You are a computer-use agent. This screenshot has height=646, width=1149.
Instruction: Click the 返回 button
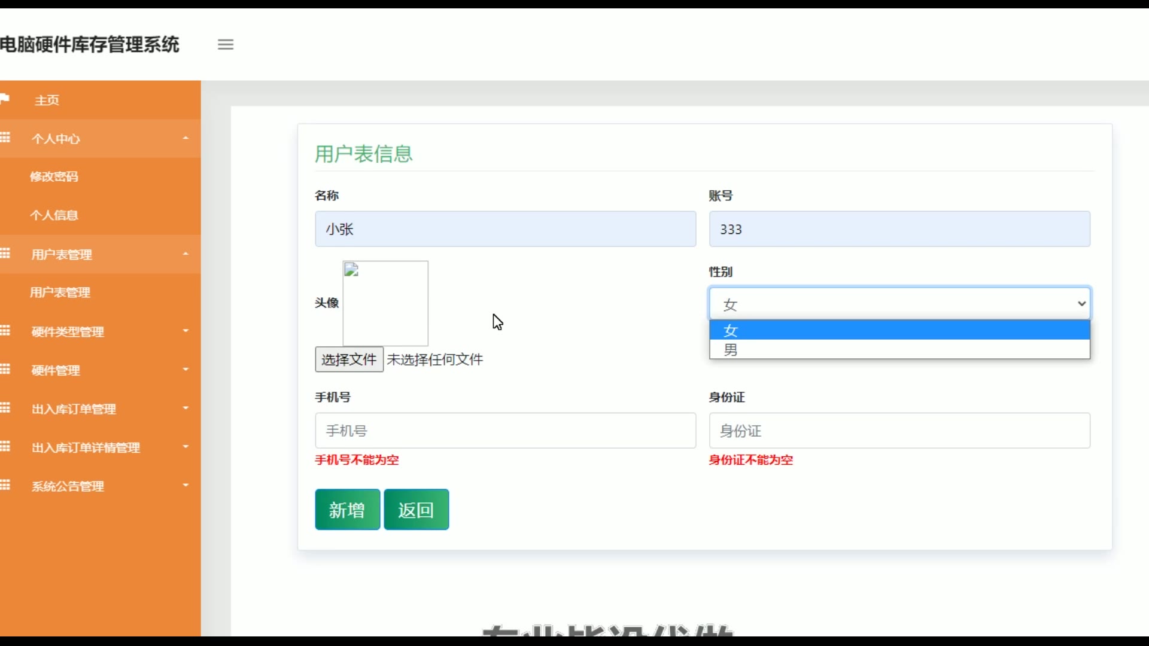point(416,510)
